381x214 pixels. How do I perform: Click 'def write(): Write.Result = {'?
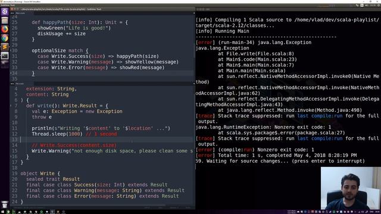(67, 106)
